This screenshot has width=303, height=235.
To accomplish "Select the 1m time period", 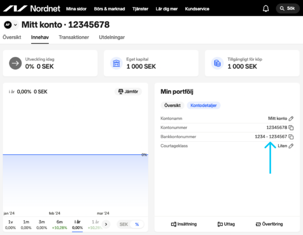I will (x=26, y=225).
